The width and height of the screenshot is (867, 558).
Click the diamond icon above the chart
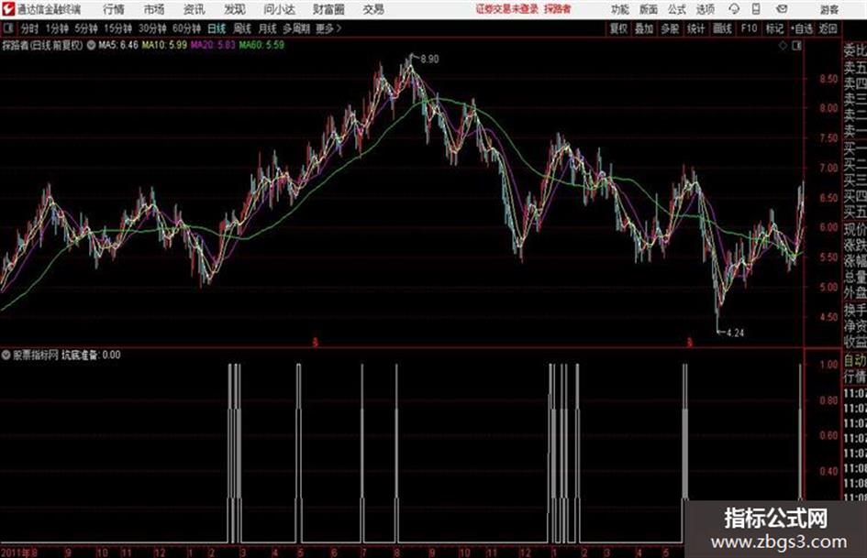(783, 46)
